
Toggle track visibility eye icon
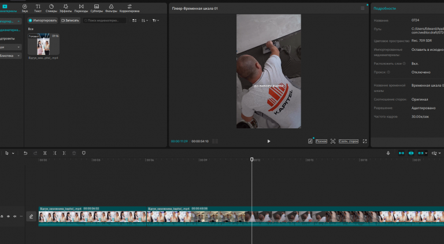tap(8, 217)
